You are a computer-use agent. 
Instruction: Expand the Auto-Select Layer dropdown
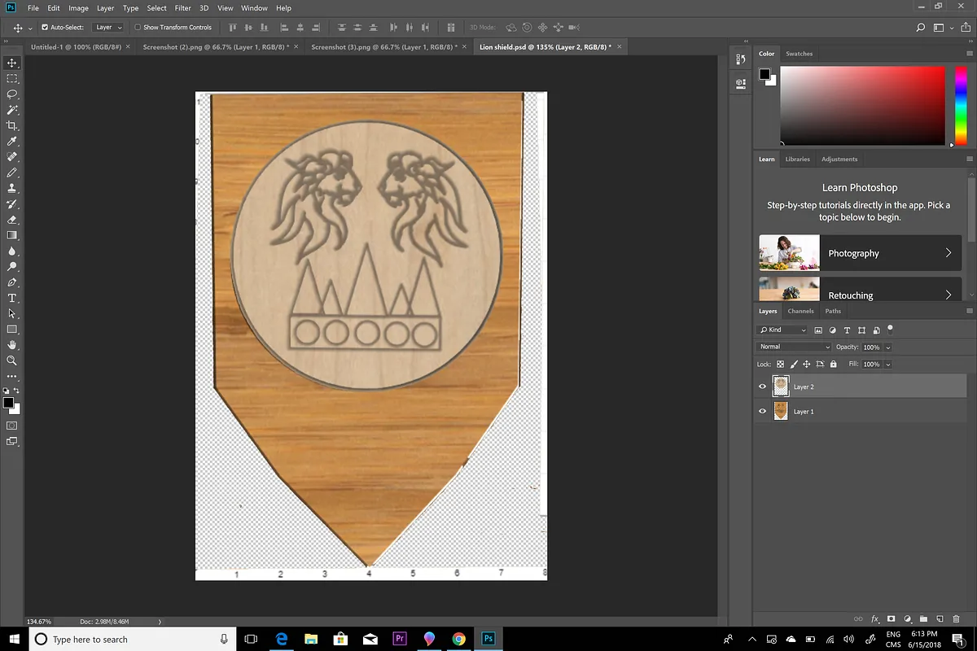pyautogui.click(x=108, y=28)
